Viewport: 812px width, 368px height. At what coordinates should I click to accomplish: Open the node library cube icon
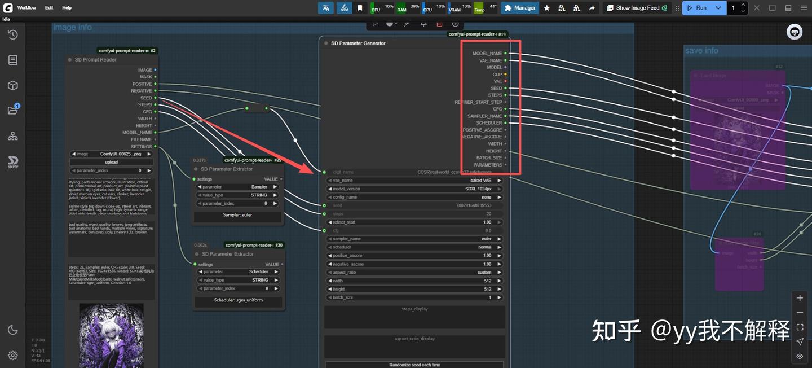coord(12,85)
